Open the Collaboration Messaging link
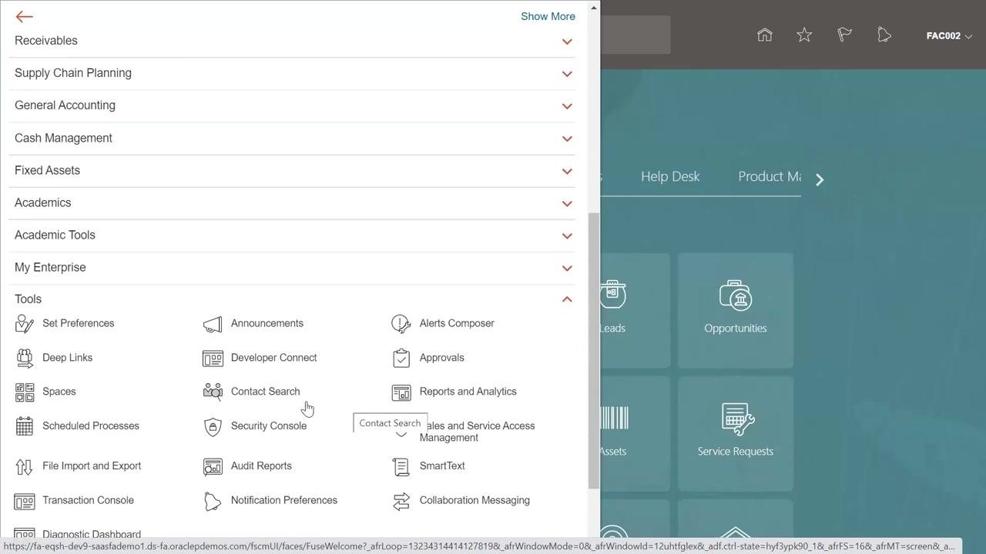 pyautogui.click(x=475, y=500)
